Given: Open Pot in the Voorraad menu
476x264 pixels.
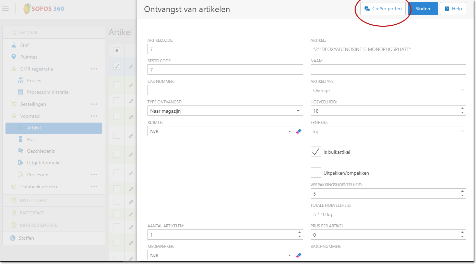Looking at the screenshot, I should click(x=31, y=139).
